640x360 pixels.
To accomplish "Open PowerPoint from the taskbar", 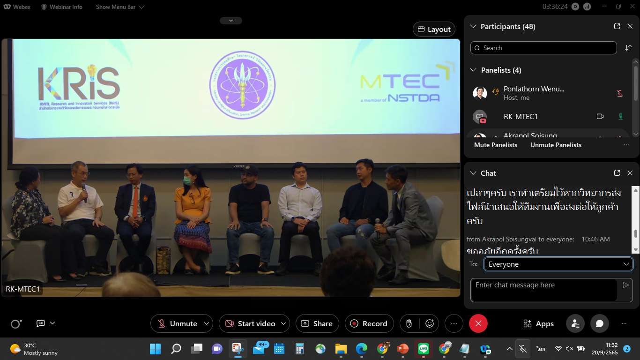I will pos(403,349).
